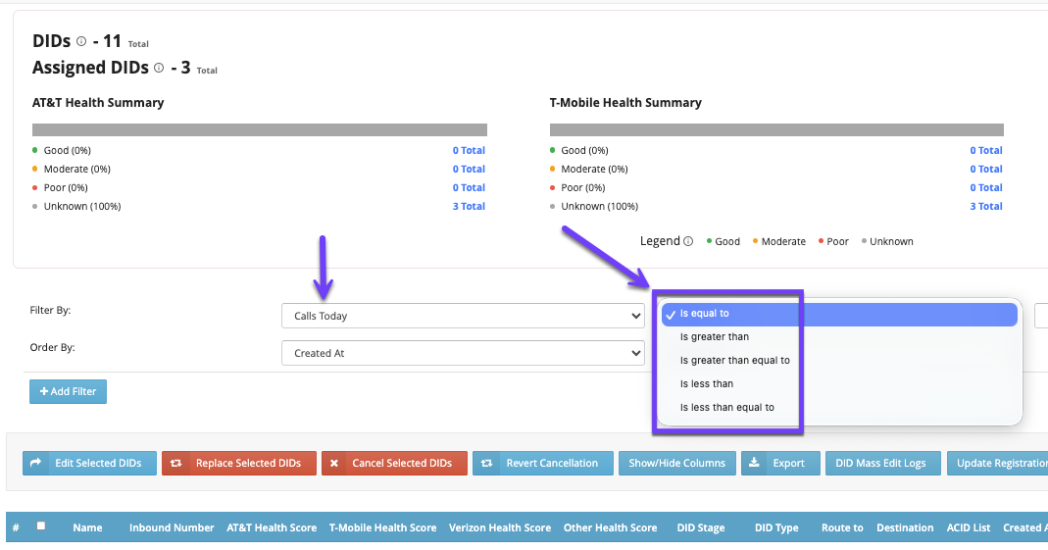This screenshot has width=1048, height=550.
Task: Toggle the select-all checkbox in table header
Action: 41,526
